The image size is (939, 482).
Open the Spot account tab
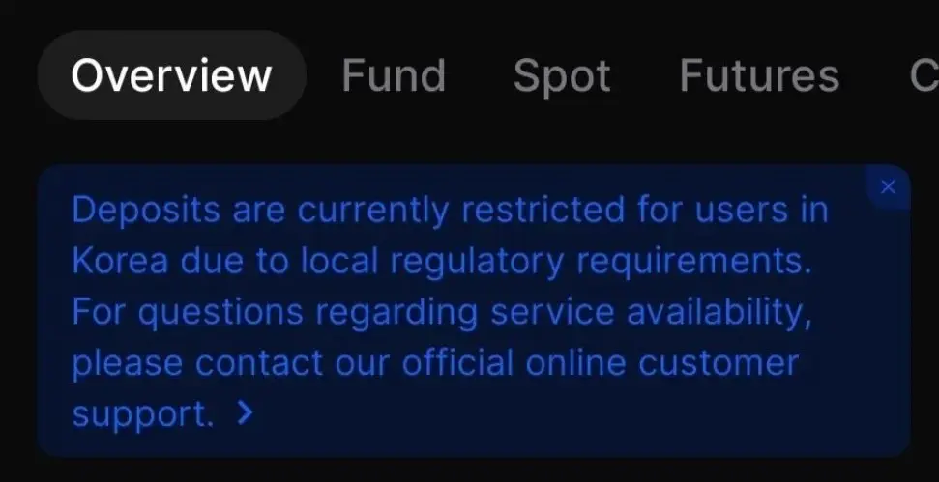click(562, 76)
